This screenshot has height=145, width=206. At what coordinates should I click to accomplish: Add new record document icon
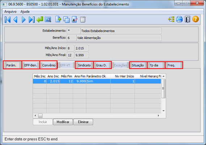tap(58, 20)
